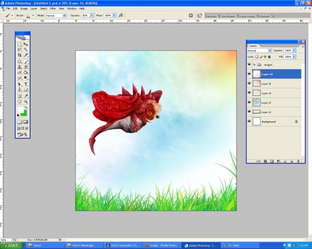
Task: Switch to the Layer Comps tab
Action: [x=247, y=16]
